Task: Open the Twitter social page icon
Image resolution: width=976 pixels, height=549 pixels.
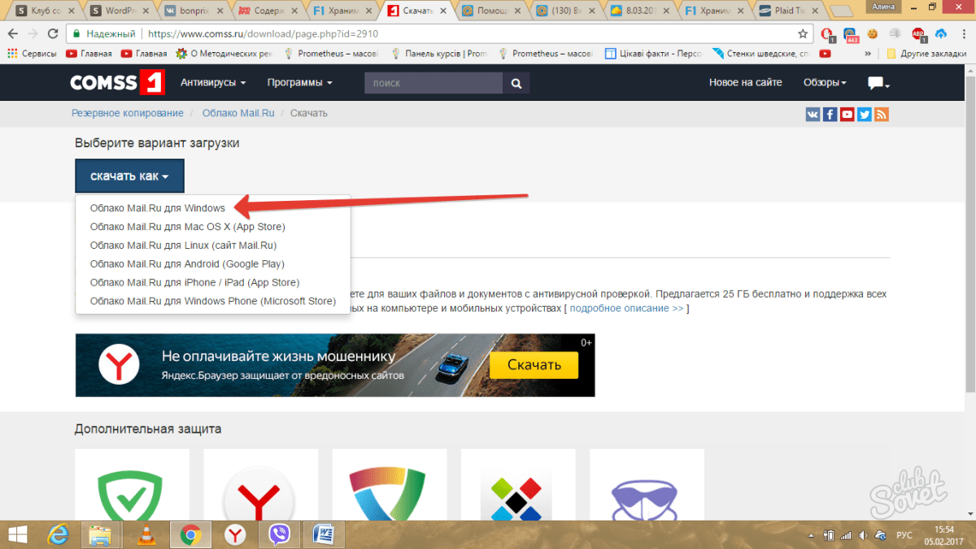Action: pos(864,114)
